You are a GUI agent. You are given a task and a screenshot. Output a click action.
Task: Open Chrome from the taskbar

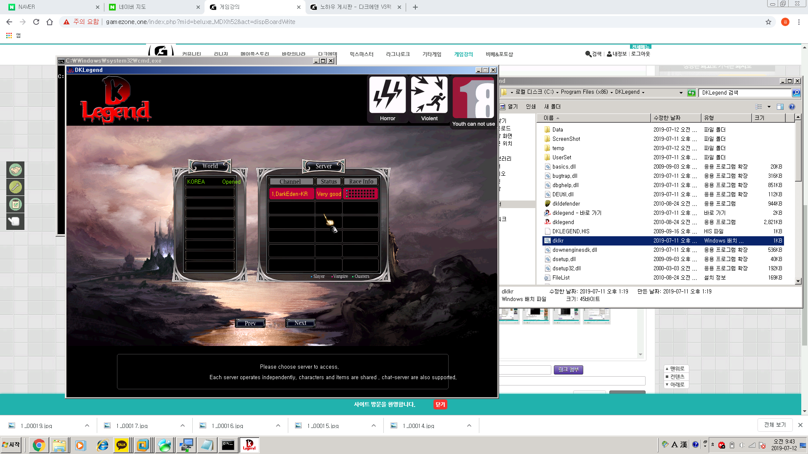tap(39, 445)
